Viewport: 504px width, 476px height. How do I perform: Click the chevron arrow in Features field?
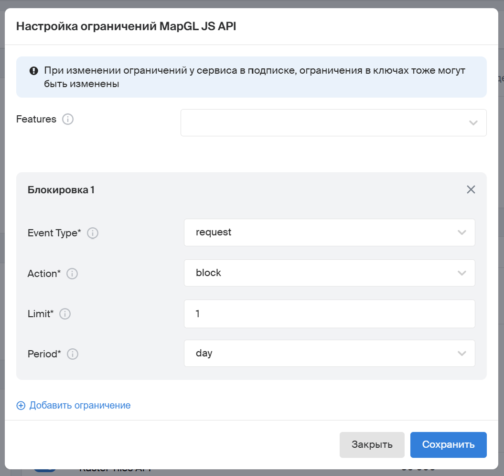pyautogui.click(x=473, y=123)
